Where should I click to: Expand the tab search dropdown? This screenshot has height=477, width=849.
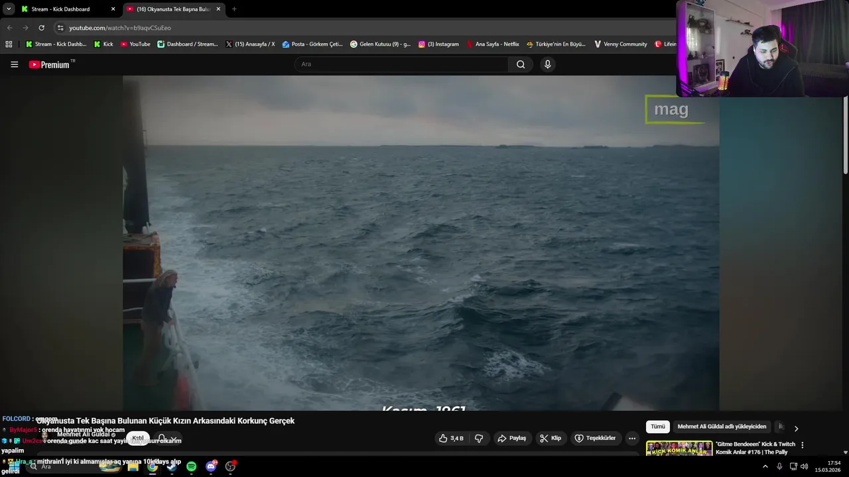pos(9,9)
